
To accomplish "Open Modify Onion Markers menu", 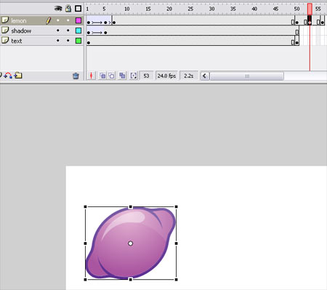I will coord(134,76).
